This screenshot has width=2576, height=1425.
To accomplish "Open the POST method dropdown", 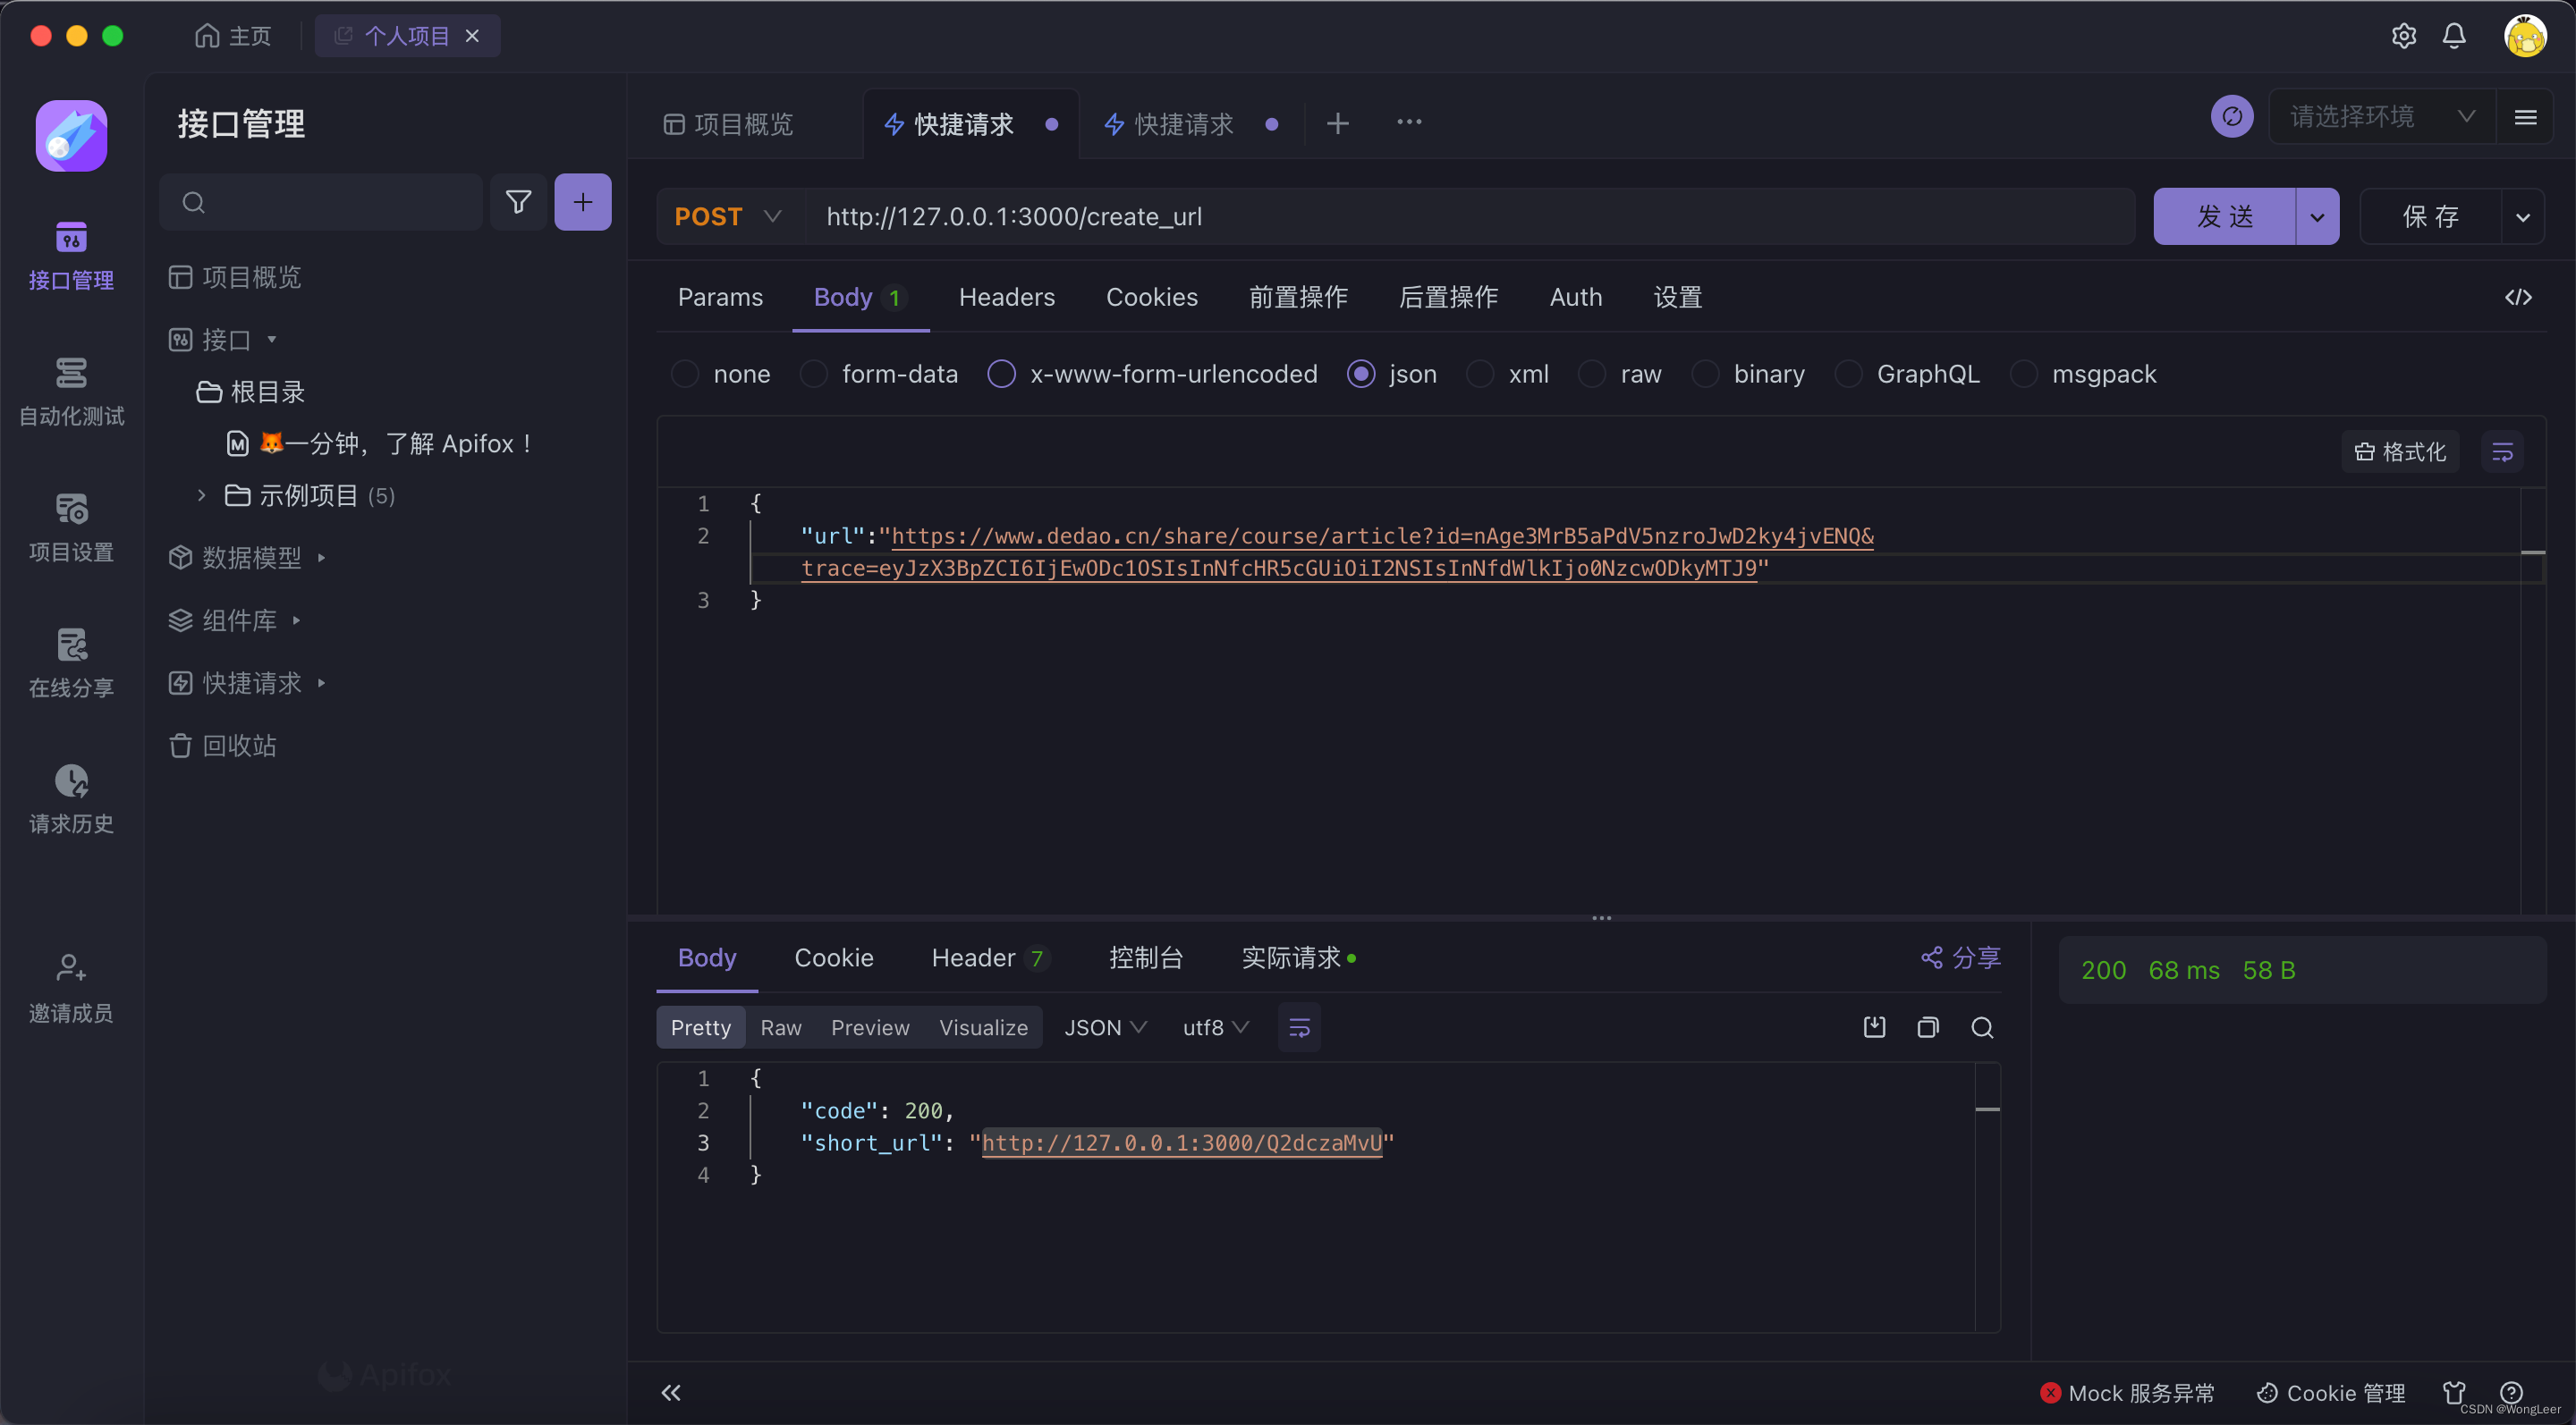I will [x=728, y=217].
